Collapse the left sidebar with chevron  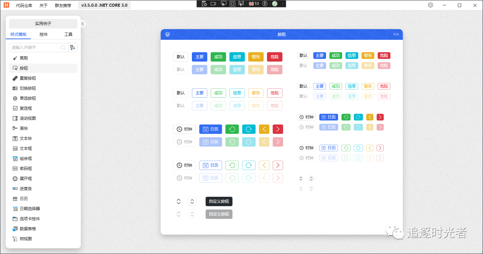pos(83,24)
